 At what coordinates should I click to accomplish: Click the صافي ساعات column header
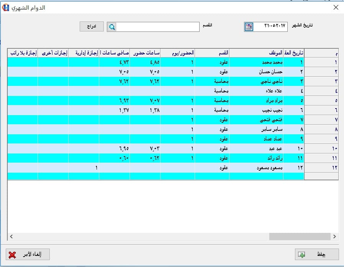[114, 53]
